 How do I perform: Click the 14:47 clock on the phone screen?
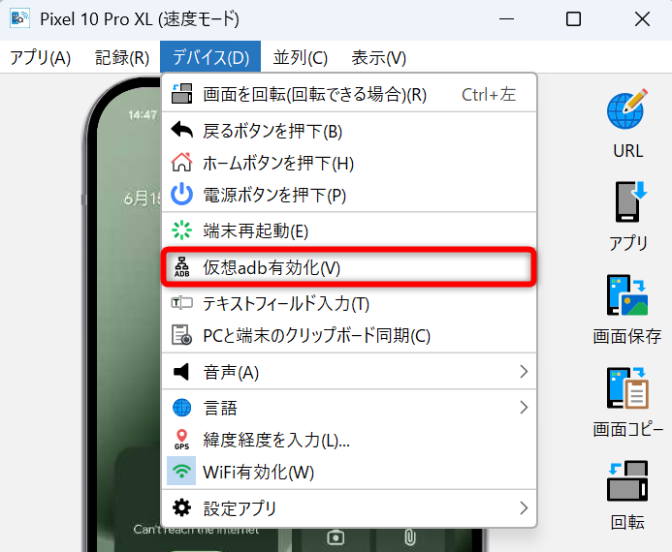[143, 114]
